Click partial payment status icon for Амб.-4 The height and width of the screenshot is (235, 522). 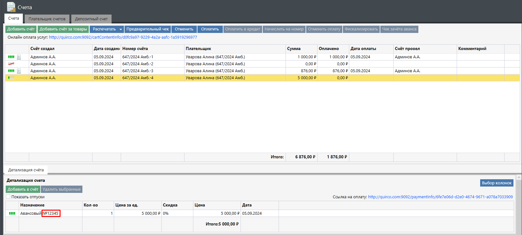click(x=11, y=78)
